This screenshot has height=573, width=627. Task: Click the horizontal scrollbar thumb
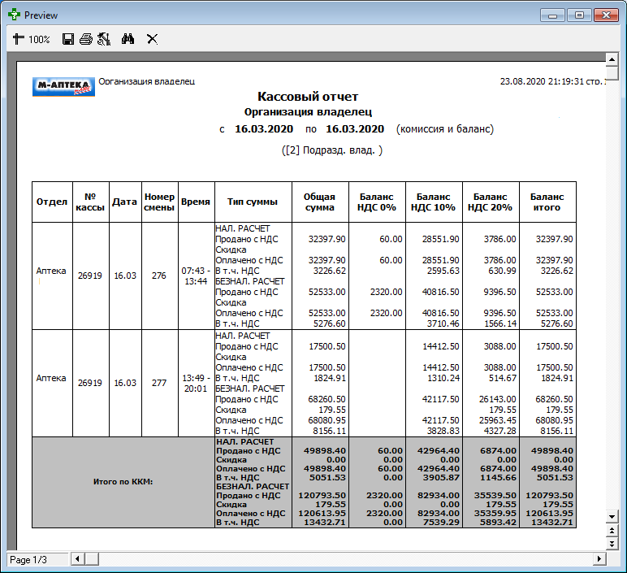click(x=92, y=558)
